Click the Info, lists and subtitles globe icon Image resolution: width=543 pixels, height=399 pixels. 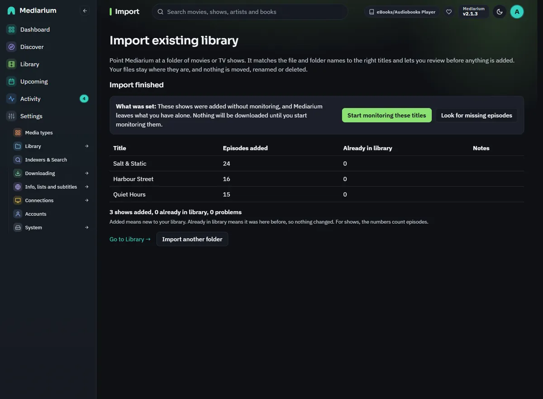pos(18,187)
